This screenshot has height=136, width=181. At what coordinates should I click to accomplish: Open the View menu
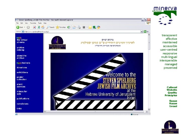click(26, 23)
